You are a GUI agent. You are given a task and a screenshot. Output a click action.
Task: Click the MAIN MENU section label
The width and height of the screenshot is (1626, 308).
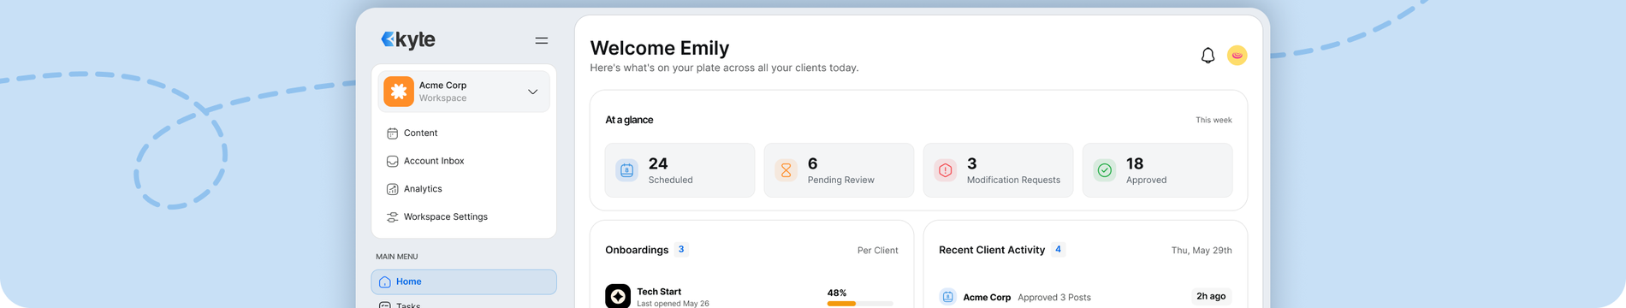[397, 257]
